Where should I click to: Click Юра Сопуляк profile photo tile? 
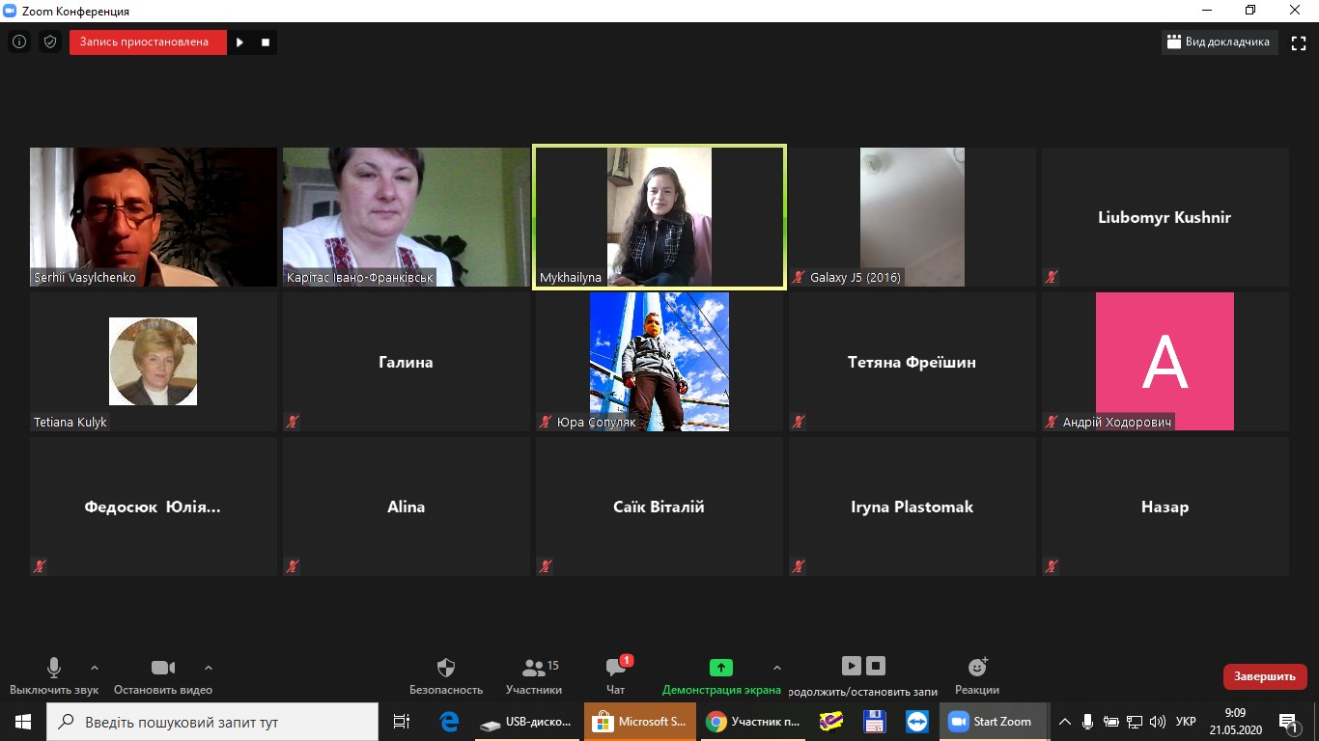click(x=659, y=361)
